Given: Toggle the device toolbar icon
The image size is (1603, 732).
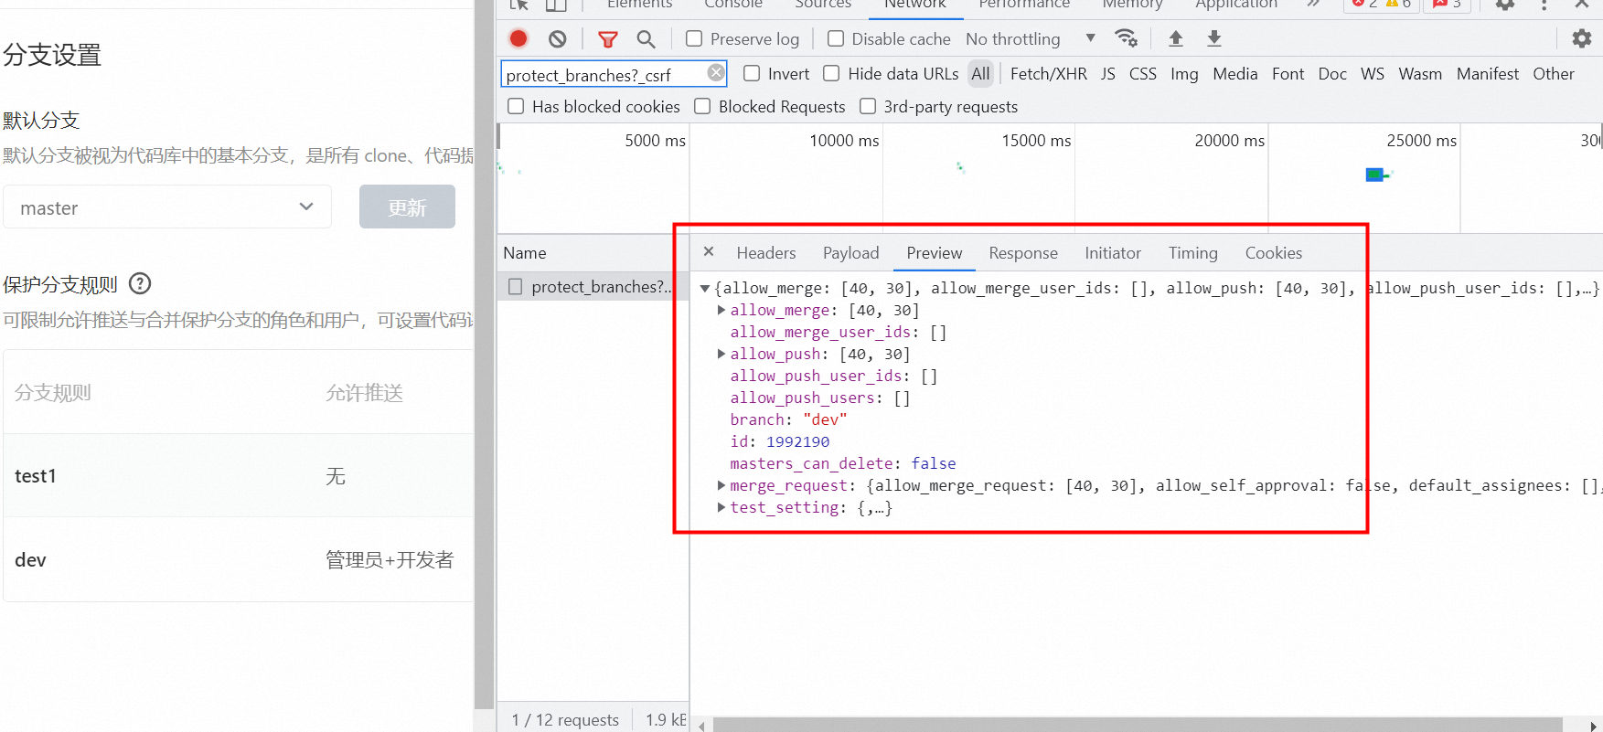Looking at the screenshot, I should 556,5.
